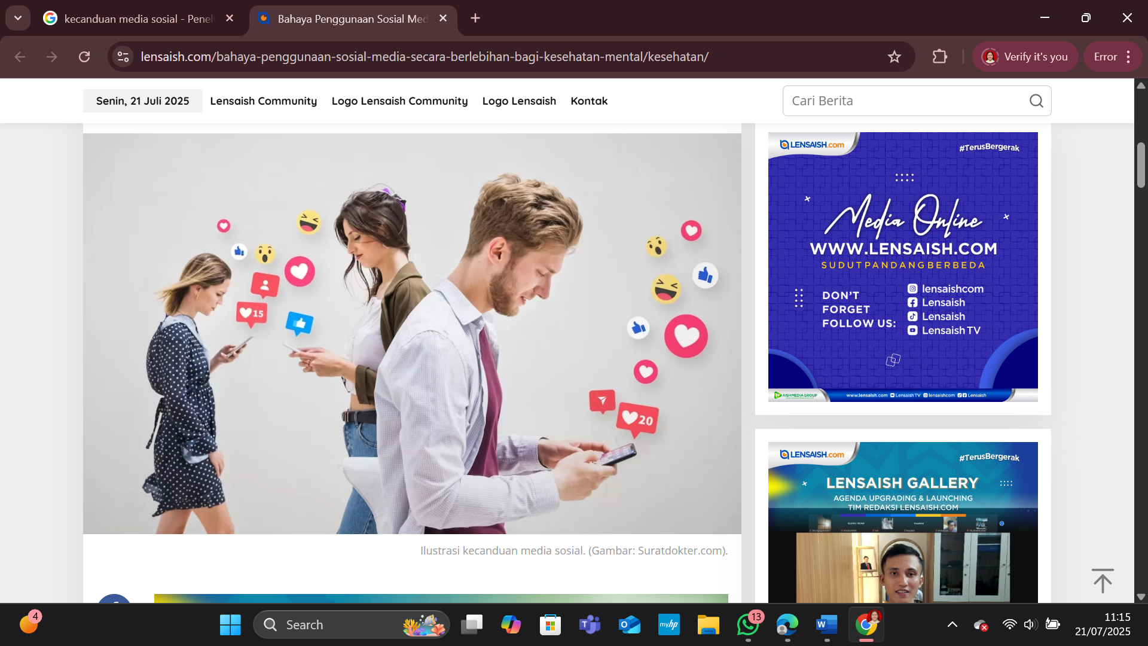Image resolution: width=1148 pixels, height=646 pixels.
Task: Open the Lensaish Gallery banner
Action: (x=903, y=522)
